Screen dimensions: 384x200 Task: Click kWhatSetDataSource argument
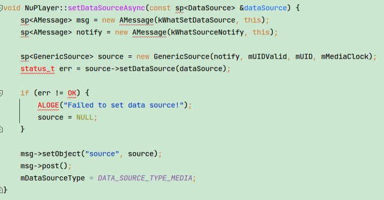(x=197, y=20)
